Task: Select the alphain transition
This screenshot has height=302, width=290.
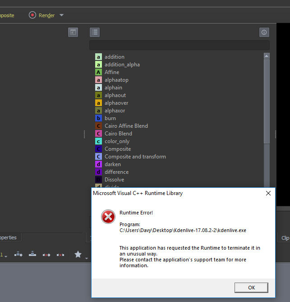Action: tap(109, 88)
